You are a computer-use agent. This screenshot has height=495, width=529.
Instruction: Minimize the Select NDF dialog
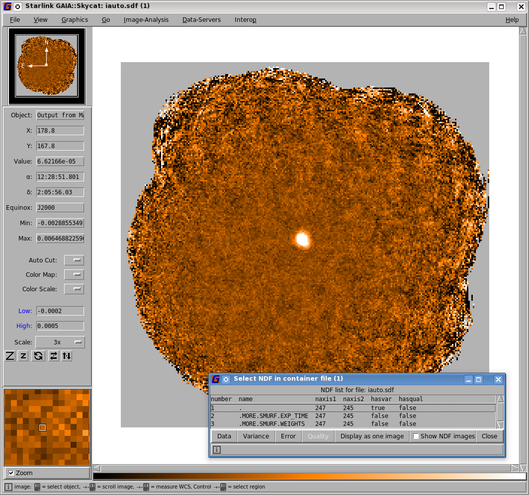coord(468,379)
